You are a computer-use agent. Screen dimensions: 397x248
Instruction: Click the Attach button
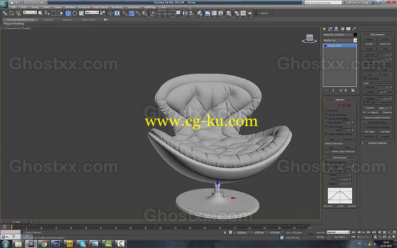pos(369,44)
